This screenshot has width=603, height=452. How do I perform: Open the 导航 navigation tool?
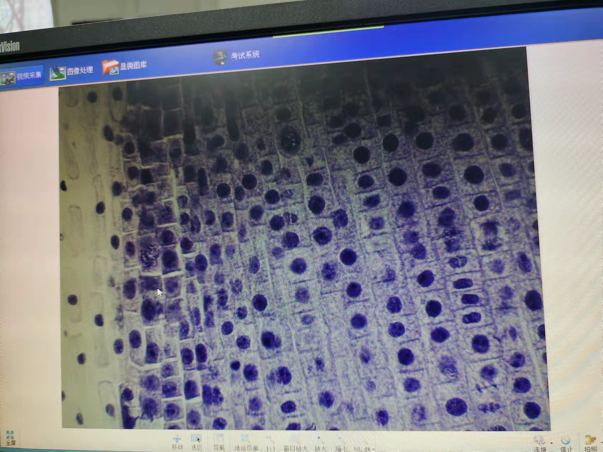click(219, 442)
